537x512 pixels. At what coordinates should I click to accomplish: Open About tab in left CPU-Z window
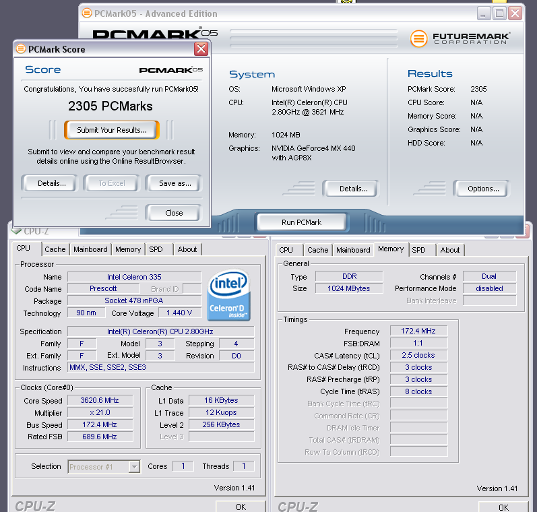(187, 249)
